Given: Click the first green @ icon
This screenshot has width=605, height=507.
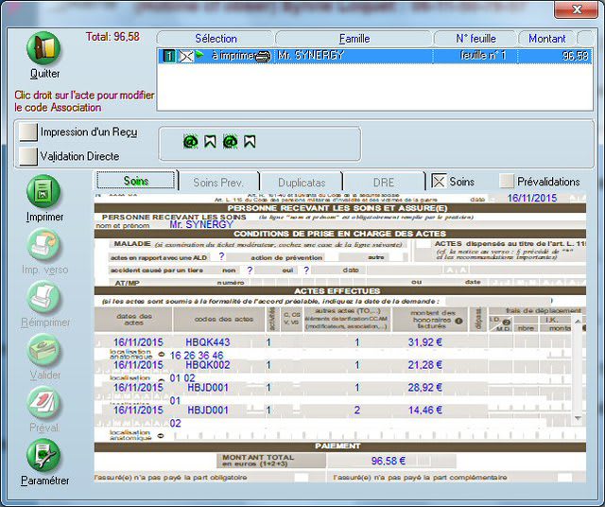Looking at the screenshot, I should pyautogui.click(x=190, y=141).
